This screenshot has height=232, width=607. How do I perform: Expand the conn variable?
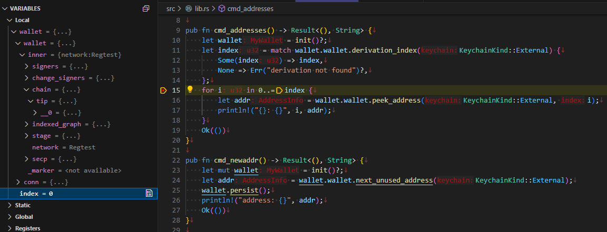[x=18, y=182]
